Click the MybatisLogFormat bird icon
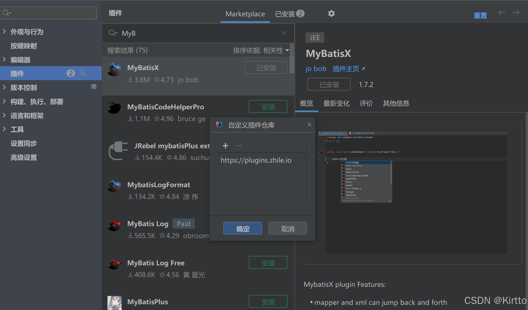Viewport: 528px width, 310px height. pos(115,186)
